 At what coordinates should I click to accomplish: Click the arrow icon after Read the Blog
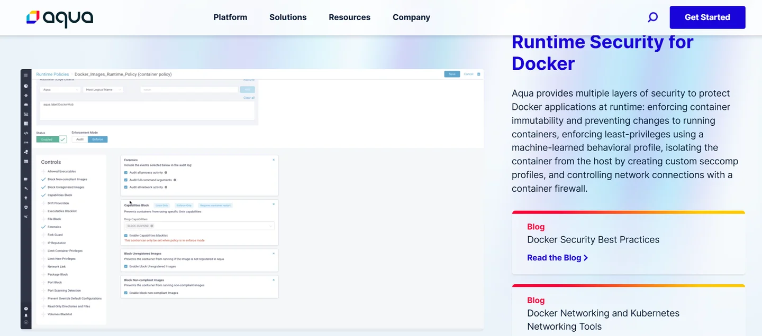586,258
